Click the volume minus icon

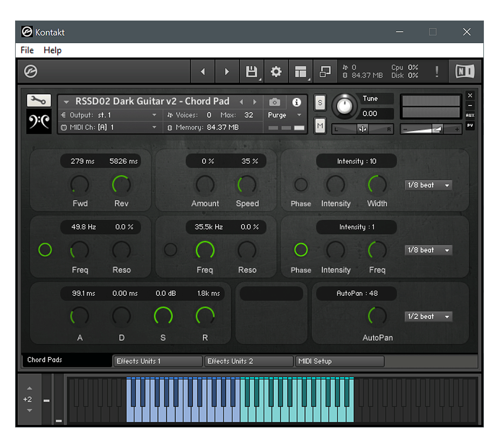point(405,129)
